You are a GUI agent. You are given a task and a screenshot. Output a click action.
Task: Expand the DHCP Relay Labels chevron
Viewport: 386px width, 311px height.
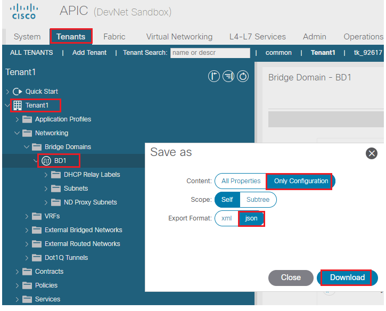pos(46,175)
